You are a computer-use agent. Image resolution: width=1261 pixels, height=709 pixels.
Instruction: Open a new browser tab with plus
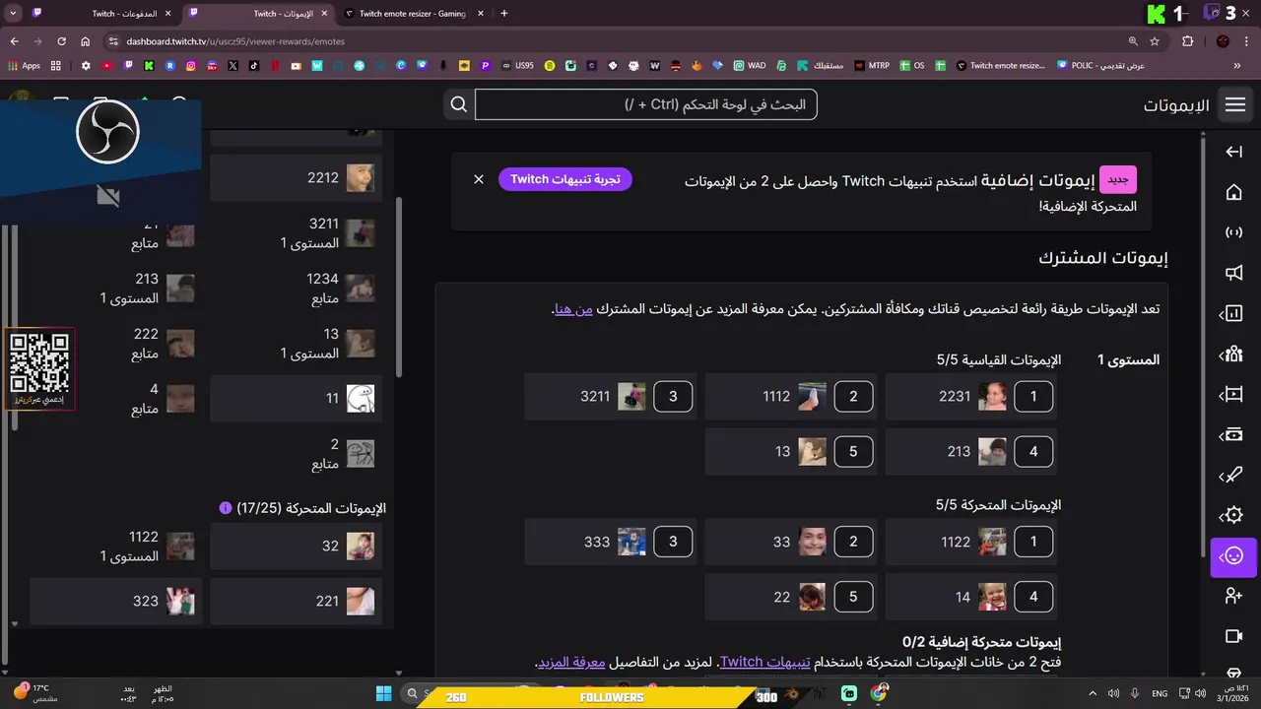point(504,14)
